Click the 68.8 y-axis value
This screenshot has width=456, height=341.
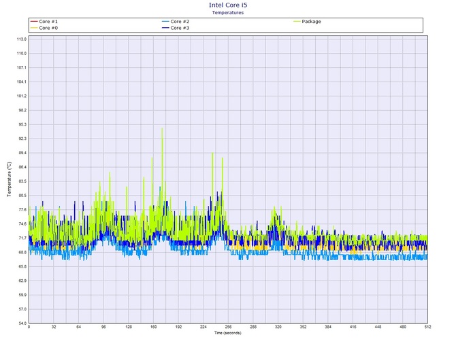point(22,253)
